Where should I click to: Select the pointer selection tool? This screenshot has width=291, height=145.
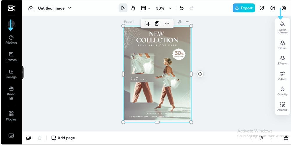123,8
